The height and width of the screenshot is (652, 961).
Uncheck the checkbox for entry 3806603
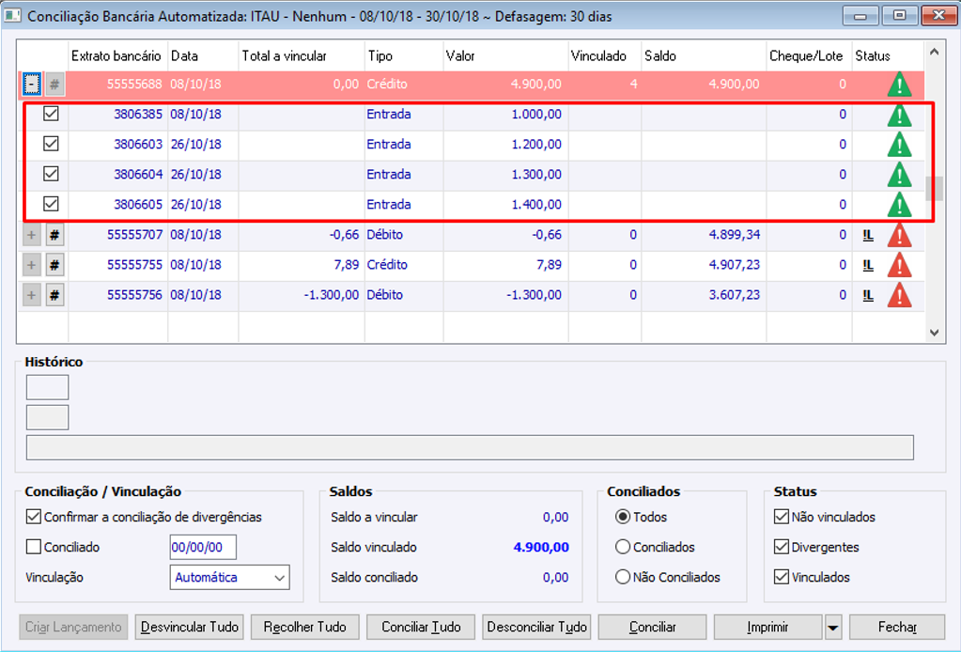point(51,144)
